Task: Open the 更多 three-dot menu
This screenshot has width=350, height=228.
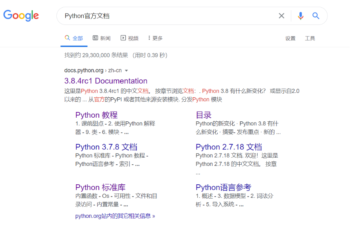Action: [x=155, y=38]
